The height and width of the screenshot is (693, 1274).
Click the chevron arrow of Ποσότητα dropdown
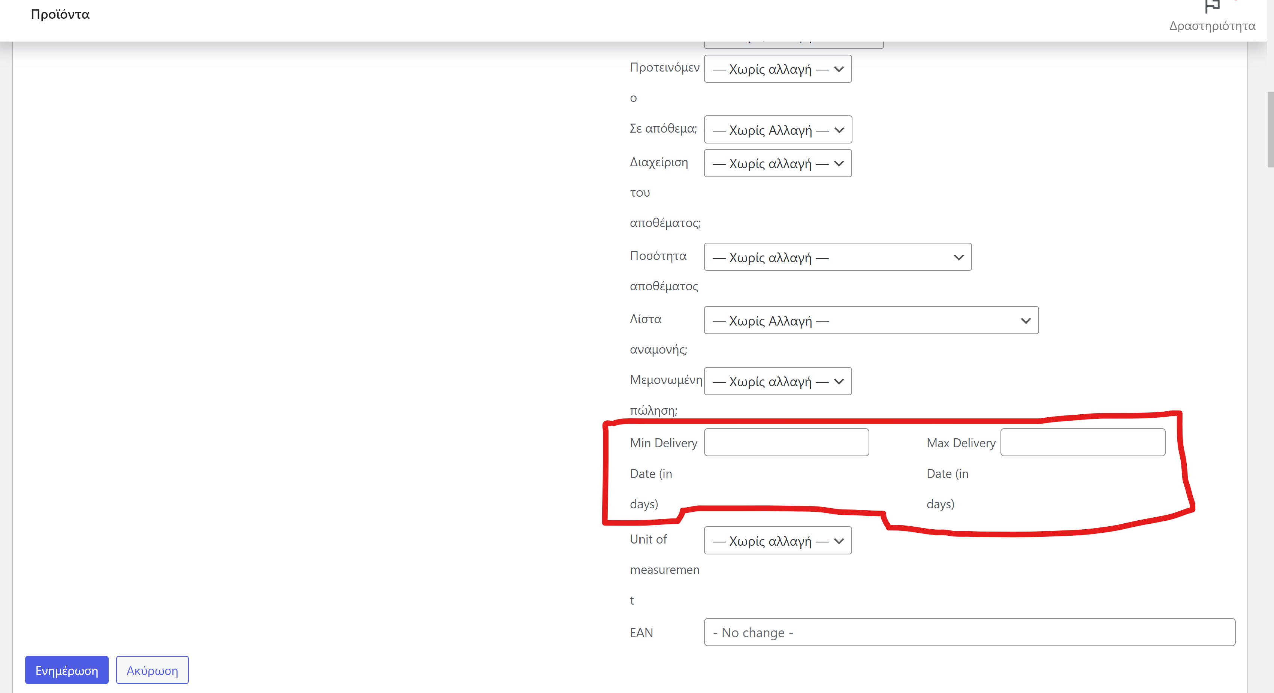tap(958, 257)
